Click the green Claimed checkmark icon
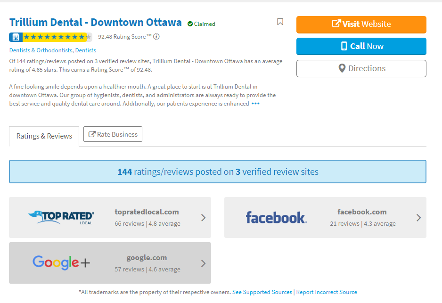This screenshot has width=442, height=303. (190, 24)
